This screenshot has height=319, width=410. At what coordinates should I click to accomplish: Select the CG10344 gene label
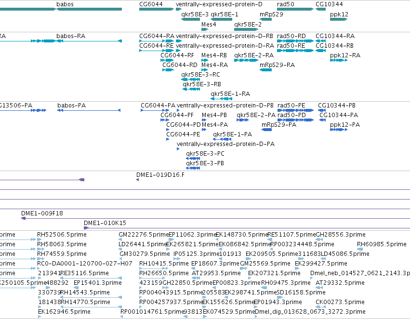(x=329, y=4)
